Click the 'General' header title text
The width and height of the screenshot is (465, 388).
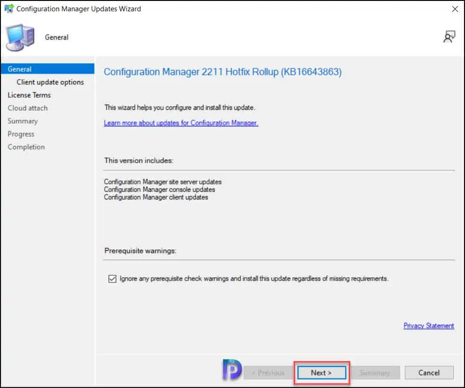[x=56, y=37]
